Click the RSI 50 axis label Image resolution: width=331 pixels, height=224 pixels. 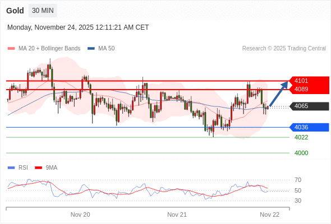(298, 190)
